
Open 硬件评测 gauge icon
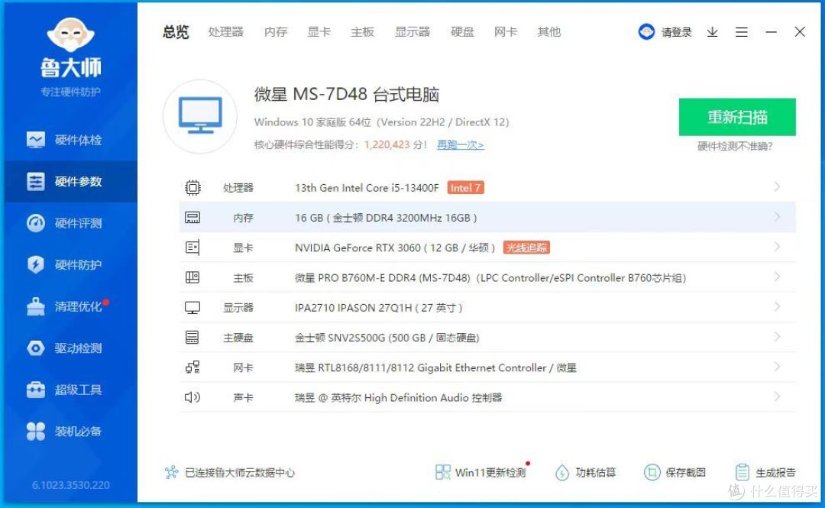[36, 223]
